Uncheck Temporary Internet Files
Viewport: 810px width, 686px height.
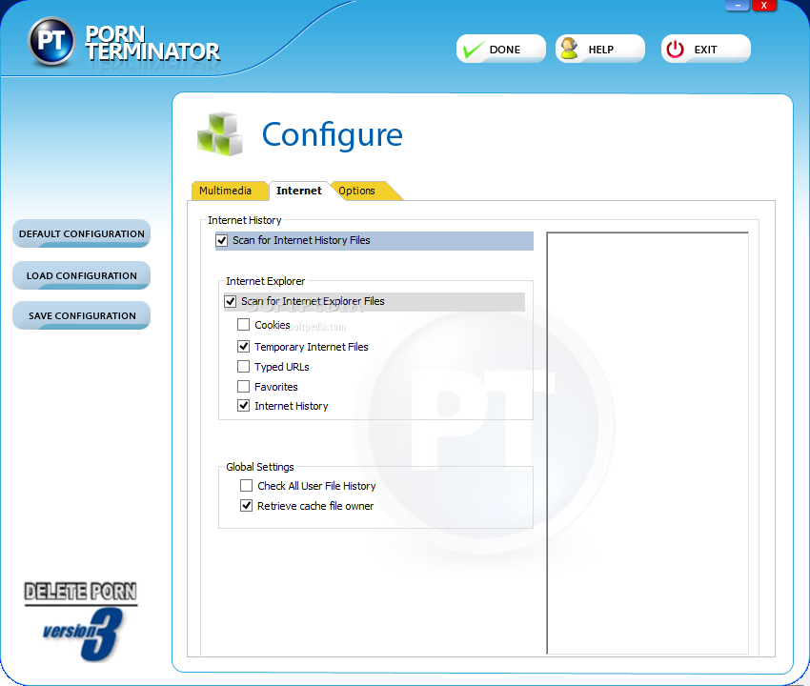click(243, 347)
